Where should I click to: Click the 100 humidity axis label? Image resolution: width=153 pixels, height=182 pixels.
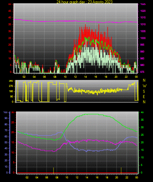6,112
